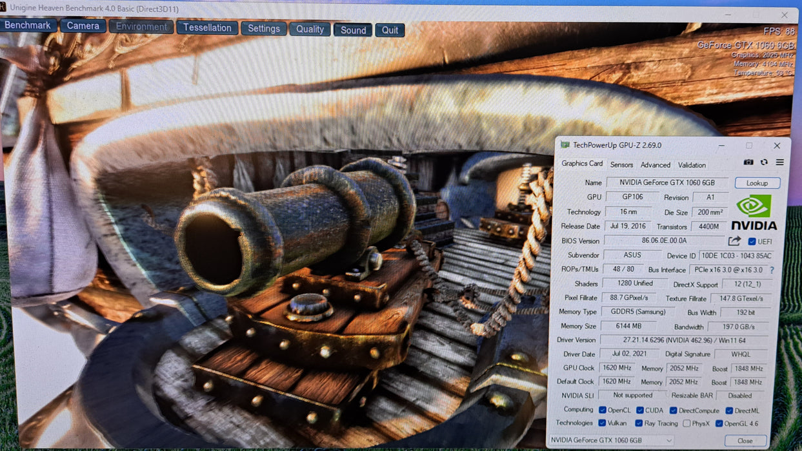Switch to the Advanced tab
The height and width of the screenshot is (451, 802).
coord(656,165)
